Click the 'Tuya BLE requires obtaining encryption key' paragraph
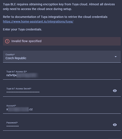122x139 pixels. pos(59,7)
